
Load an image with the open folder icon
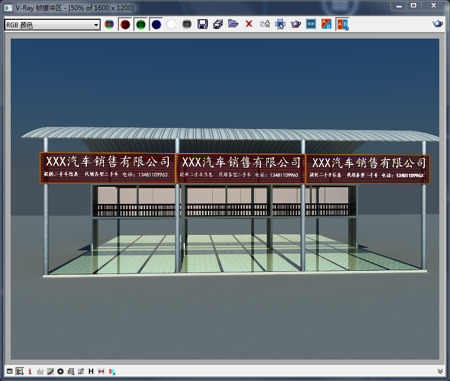233,24
